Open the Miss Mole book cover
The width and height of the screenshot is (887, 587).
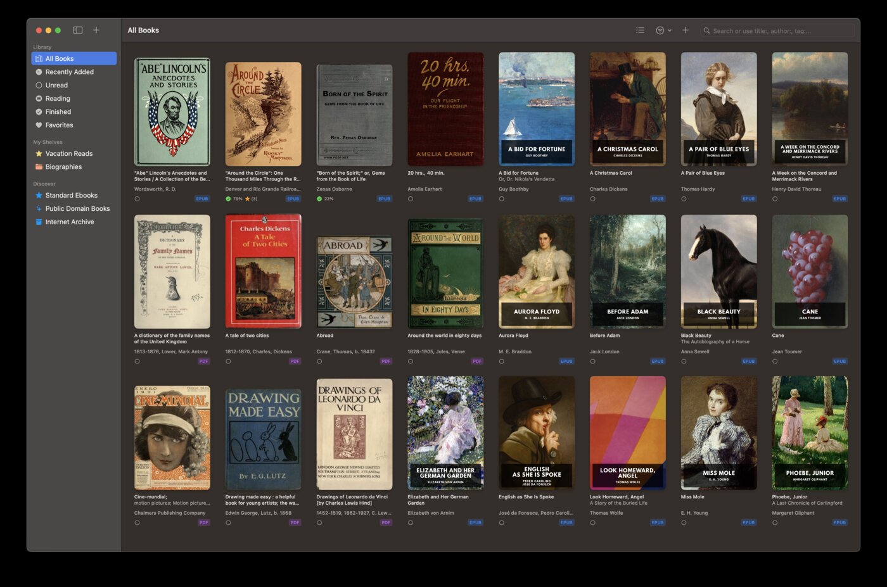click(718, 433)
